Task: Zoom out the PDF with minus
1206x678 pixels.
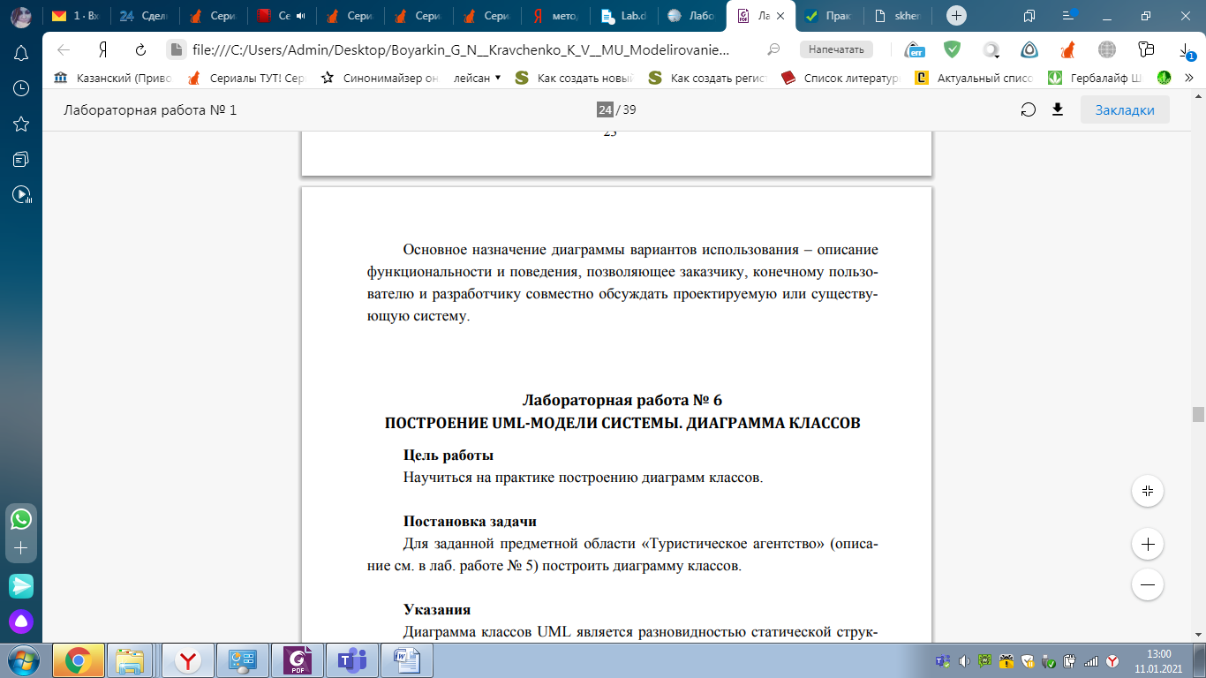Action: tap(1148, 584)
